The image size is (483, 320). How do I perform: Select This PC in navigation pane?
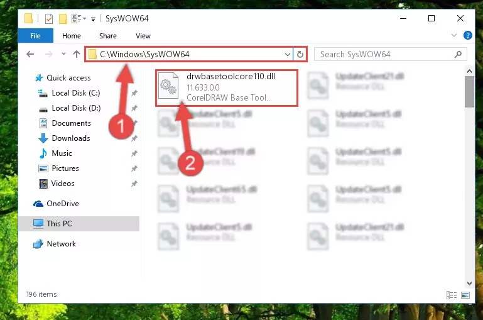click(x=79, y=224)
